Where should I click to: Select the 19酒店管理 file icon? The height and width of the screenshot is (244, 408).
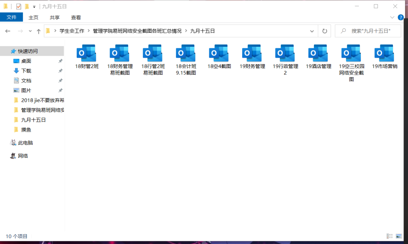point(318,54)
